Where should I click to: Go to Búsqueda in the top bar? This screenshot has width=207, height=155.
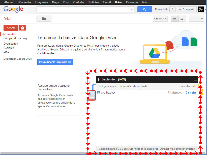[x=24, y=2]
